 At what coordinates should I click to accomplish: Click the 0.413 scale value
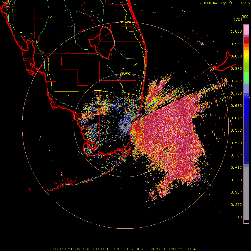click(x=236, y=168)
